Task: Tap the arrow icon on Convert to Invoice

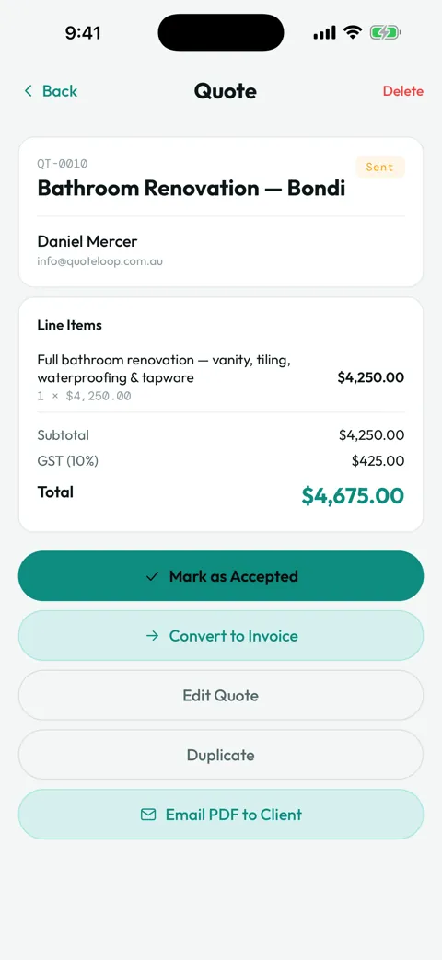Action: (153, 636)
